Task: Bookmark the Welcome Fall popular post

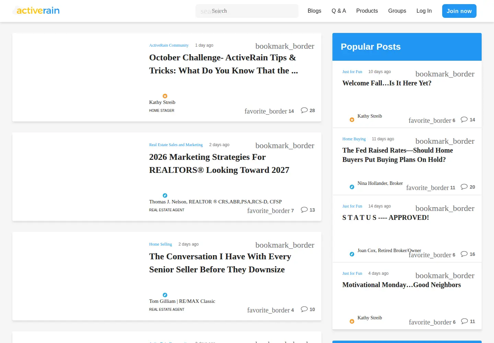Action: pos(445,74)
